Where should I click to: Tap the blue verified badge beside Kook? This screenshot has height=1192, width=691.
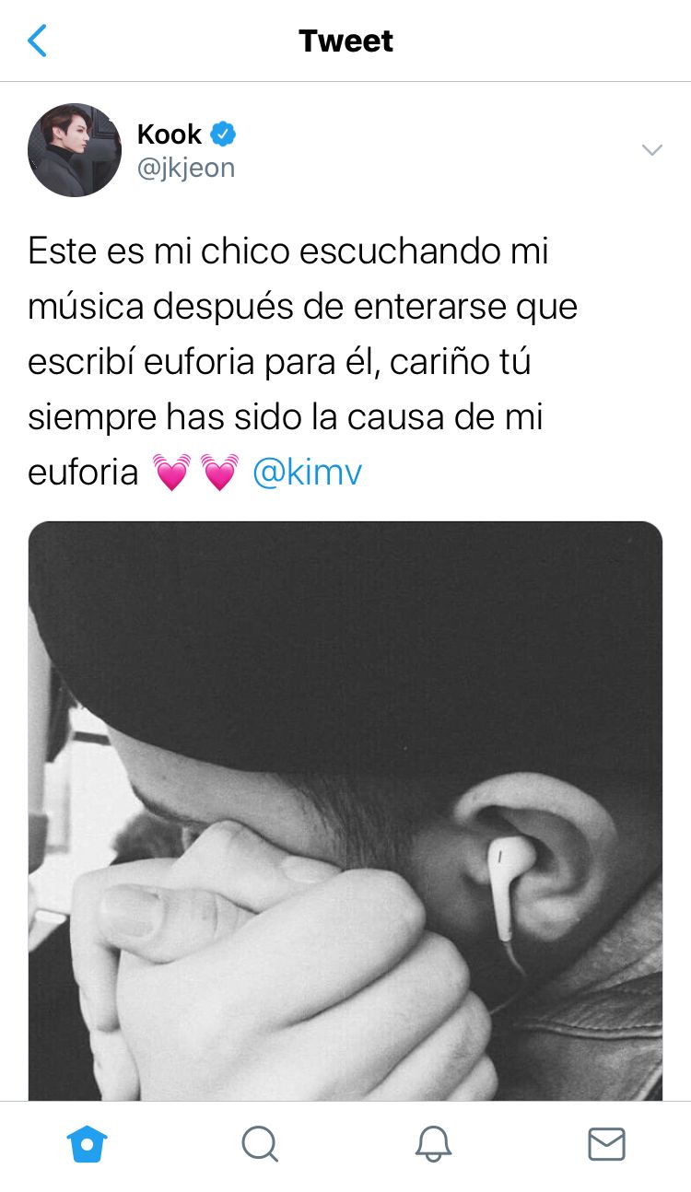[223, 134]
